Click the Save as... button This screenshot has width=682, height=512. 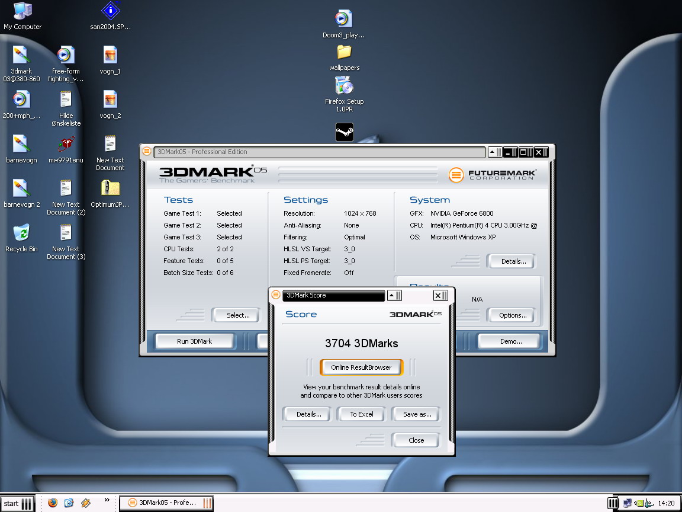pyautogui.click(x=416, y=414)
